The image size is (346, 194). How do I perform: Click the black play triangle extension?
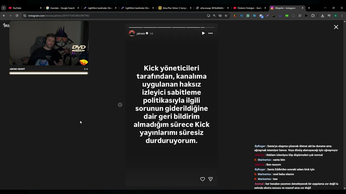tap(306, 16)
